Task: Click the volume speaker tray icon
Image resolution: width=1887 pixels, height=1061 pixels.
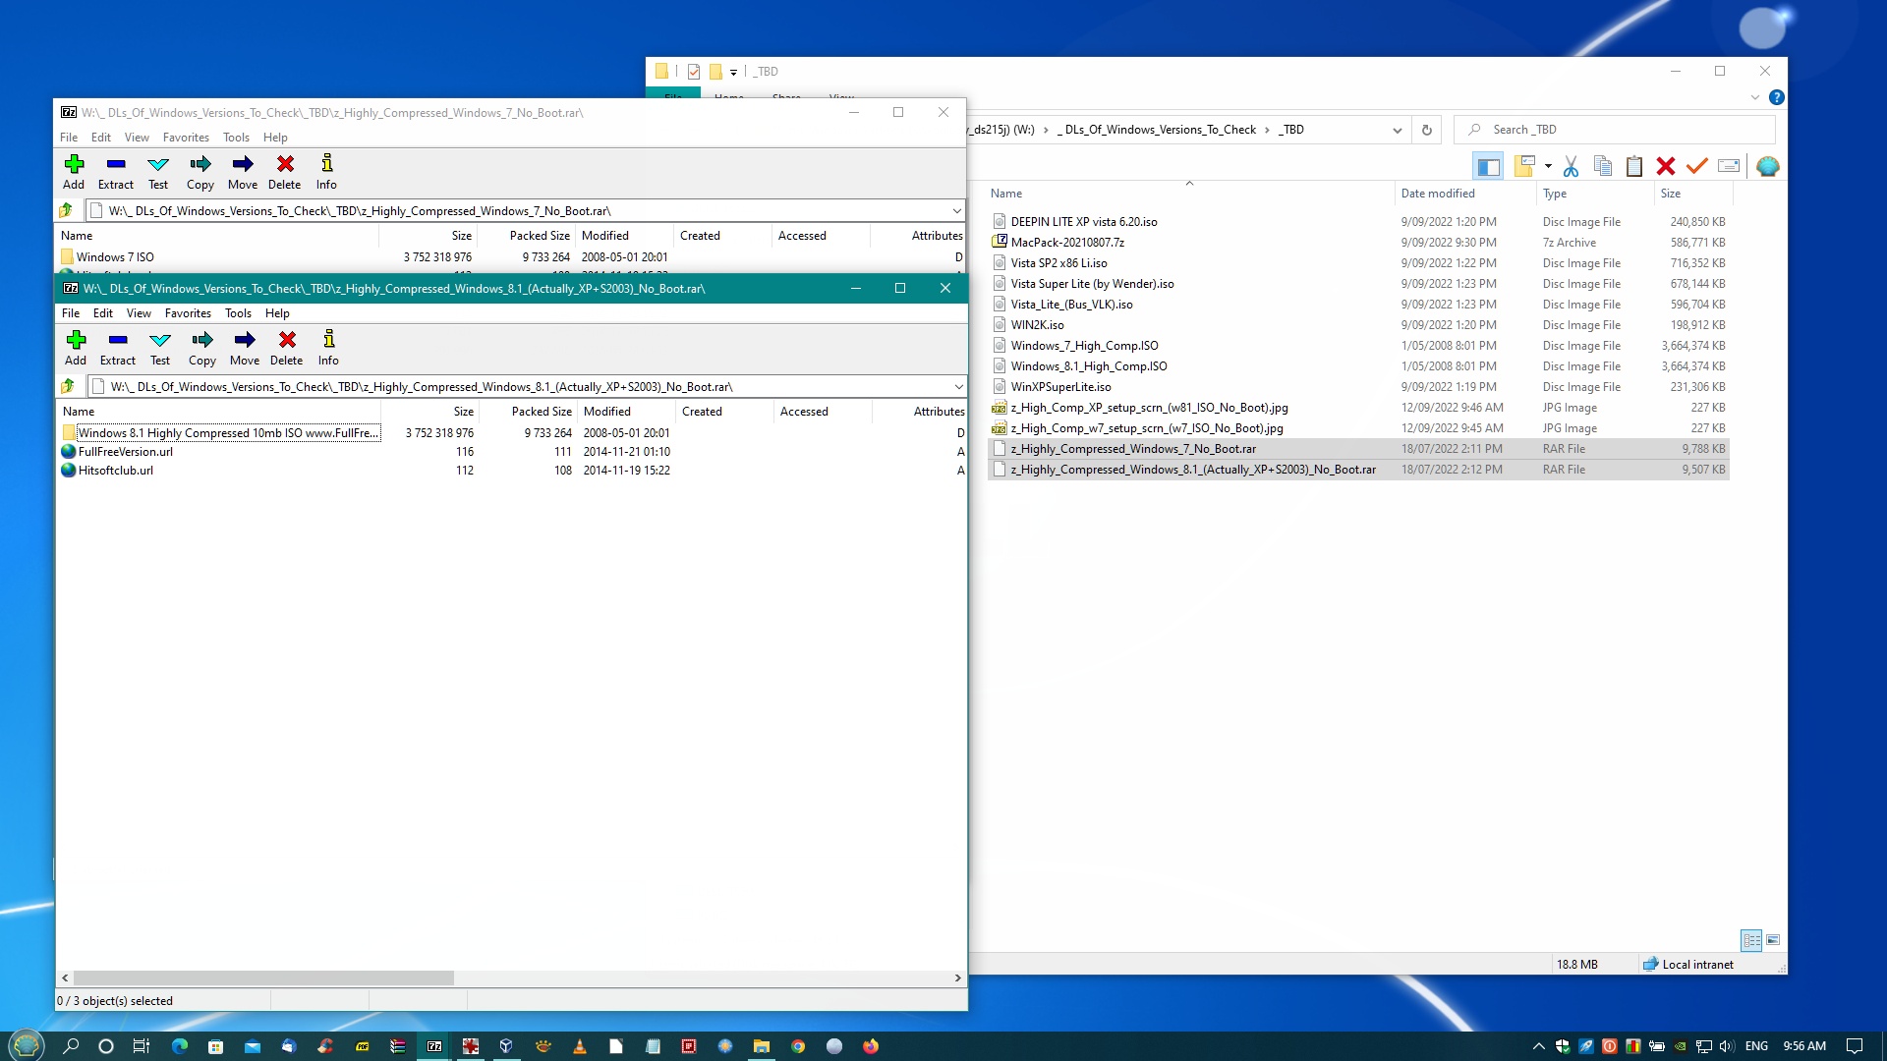Action: [x=1727, y=1046]
